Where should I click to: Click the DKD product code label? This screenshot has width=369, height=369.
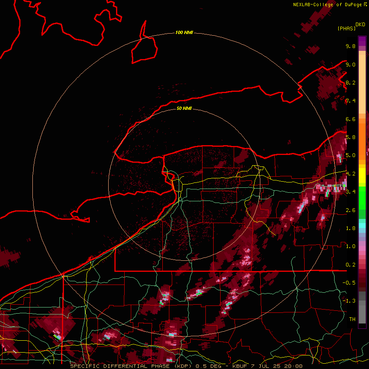(x=360, y=25)
